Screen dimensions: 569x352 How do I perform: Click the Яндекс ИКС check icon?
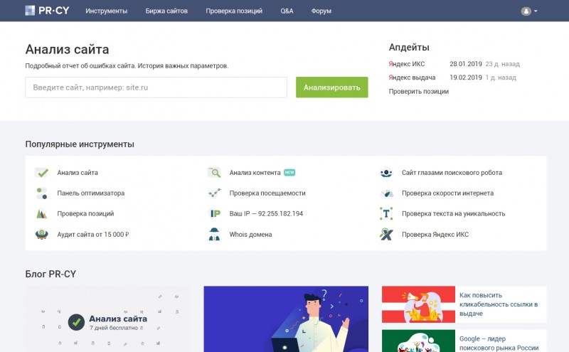coord(386,235)
